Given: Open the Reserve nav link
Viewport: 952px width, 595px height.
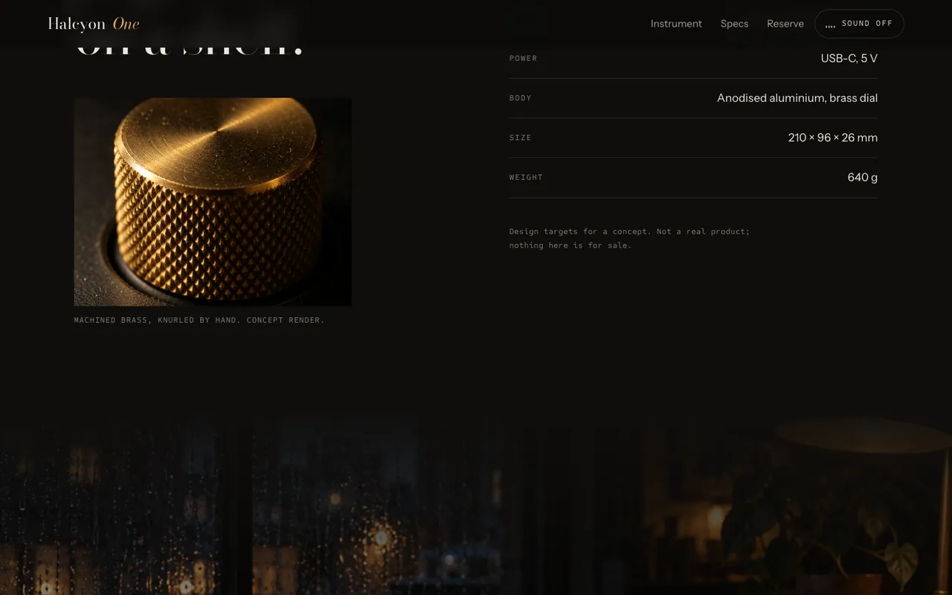Looking at the screenshot, I should (x=785, y=24).
